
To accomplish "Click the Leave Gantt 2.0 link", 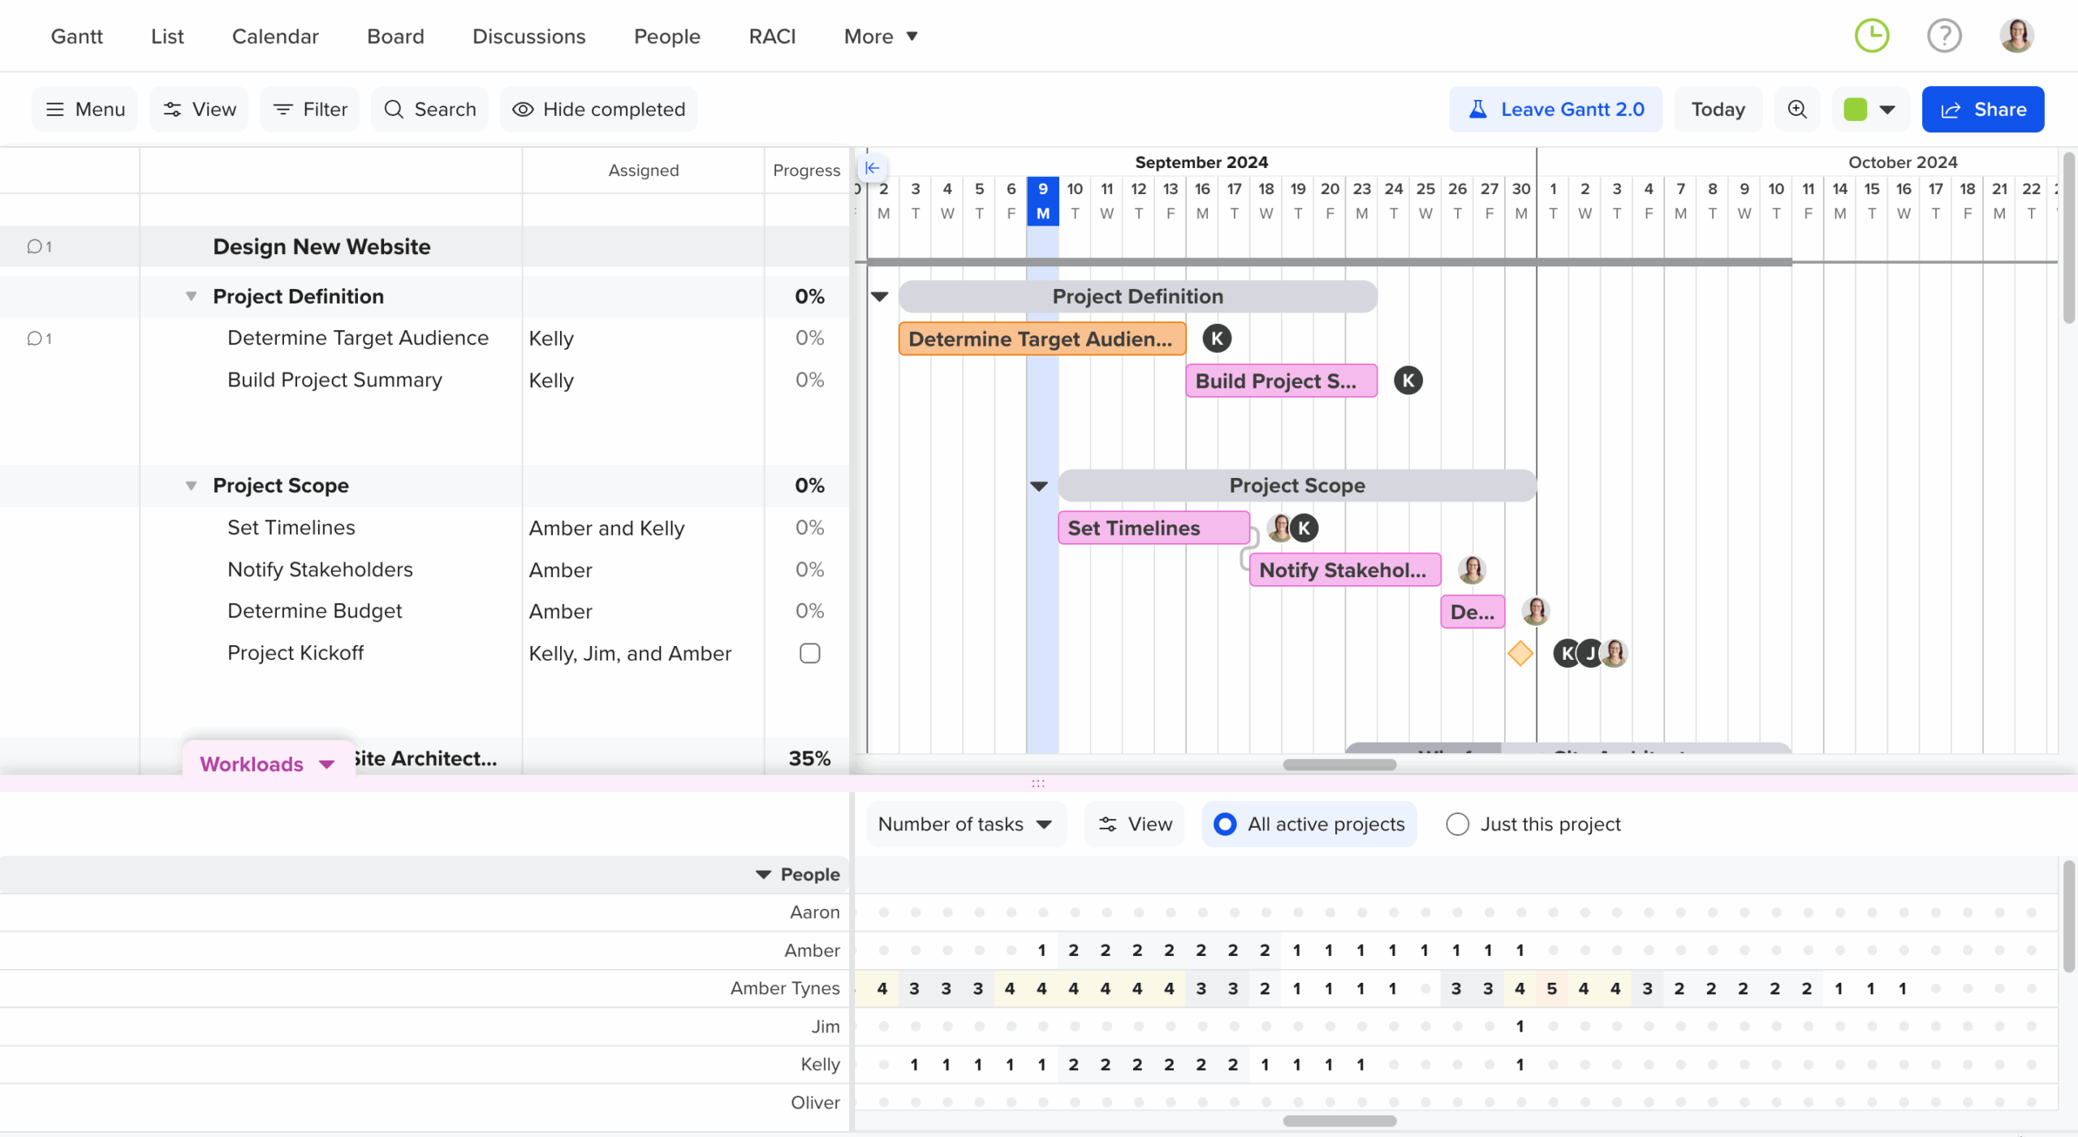I will [1555, 109].
